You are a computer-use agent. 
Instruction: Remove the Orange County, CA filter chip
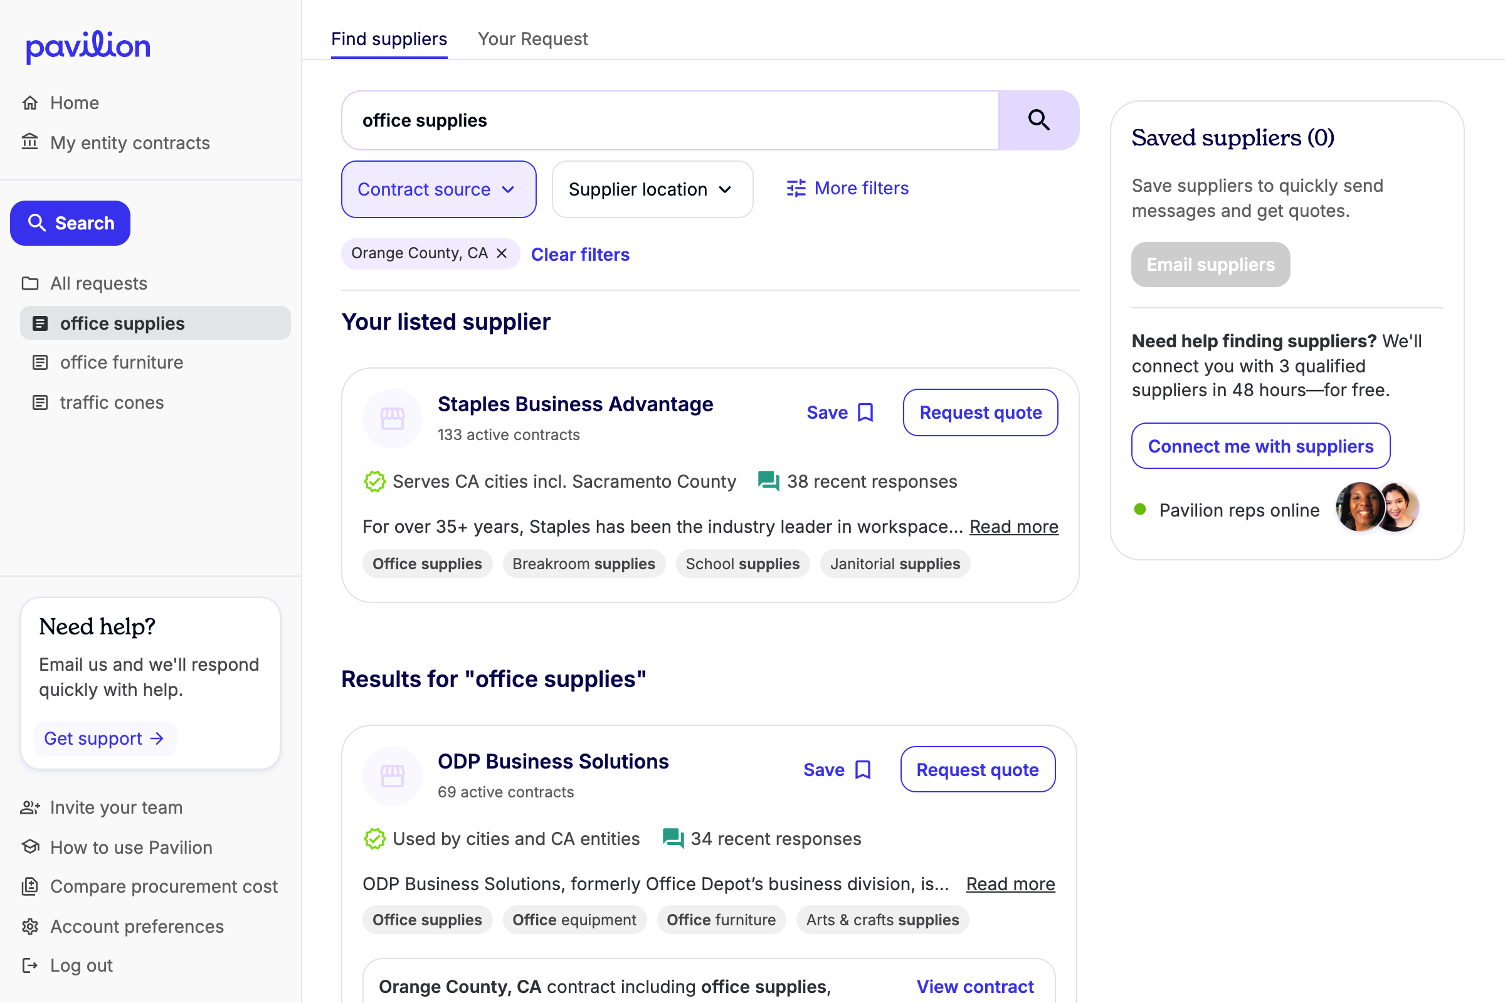[502, 253]
